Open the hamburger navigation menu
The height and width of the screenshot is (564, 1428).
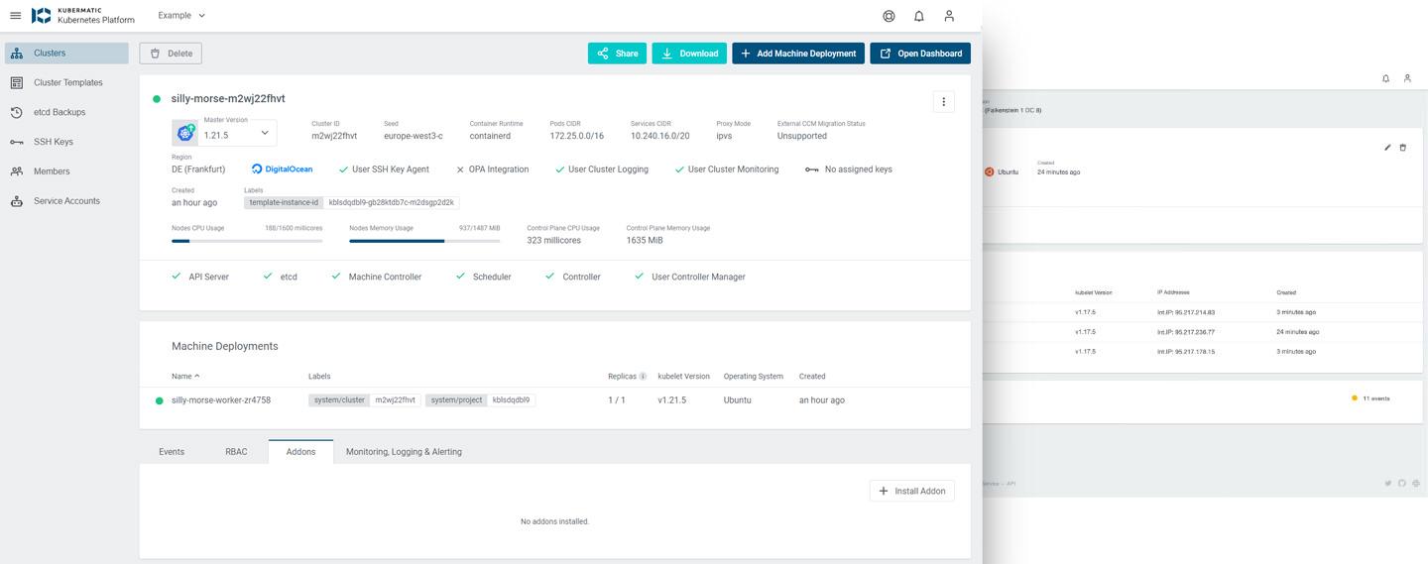(15, 16)
